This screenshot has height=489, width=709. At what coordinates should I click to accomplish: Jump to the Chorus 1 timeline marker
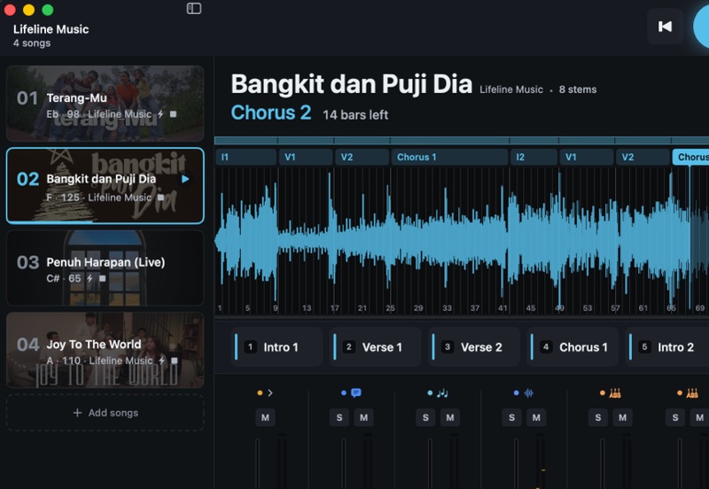[x=449, y=158]
